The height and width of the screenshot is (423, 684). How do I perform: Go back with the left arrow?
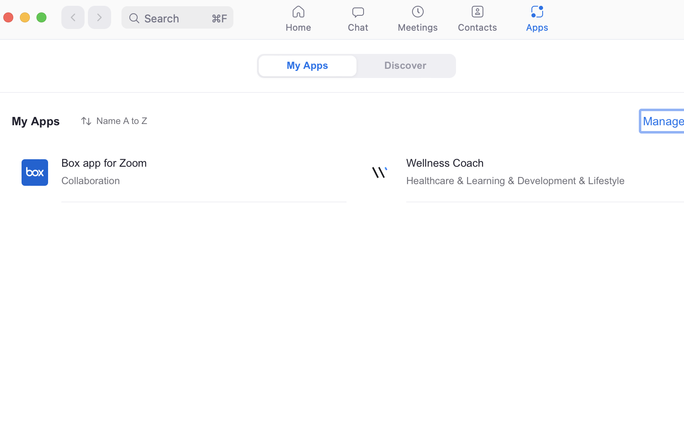click(73, 17)
